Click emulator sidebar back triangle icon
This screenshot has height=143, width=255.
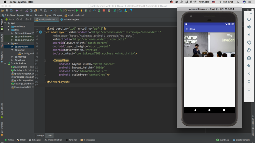tap(249, 74)
